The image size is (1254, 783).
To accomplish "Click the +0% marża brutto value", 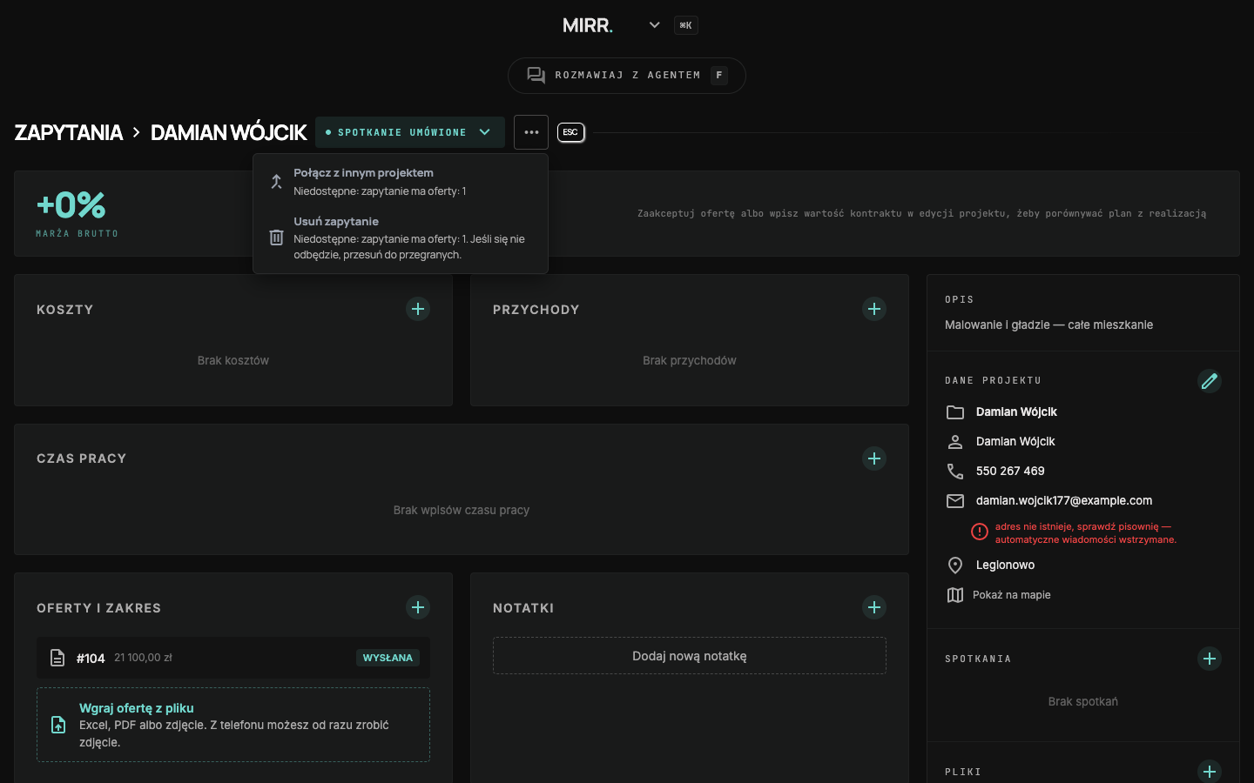I will 71,205.
